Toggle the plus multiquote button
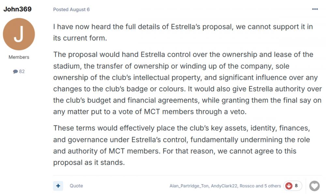326x194 pixels. coord(58,186)
